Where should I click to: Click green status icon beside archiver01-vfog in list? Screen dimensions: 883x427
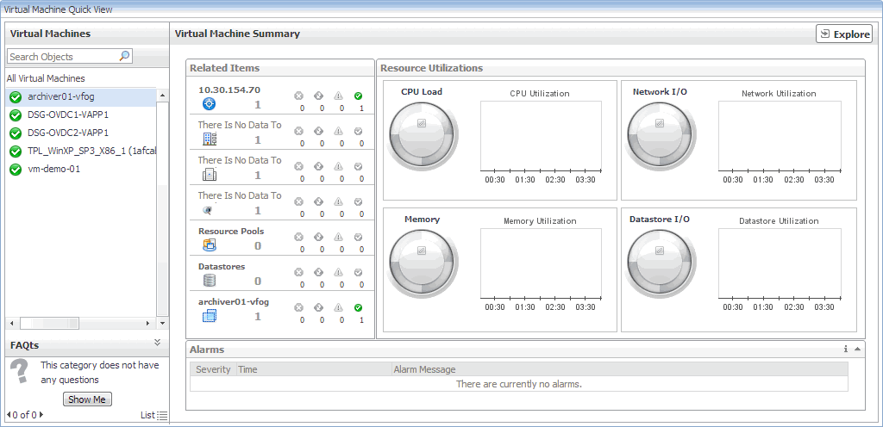(x=16, y=97)
